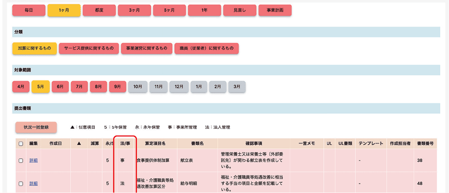Choose the 8月 month button
Image resolution: width=449 pixels, height=193 pixels.
[98, 86]
